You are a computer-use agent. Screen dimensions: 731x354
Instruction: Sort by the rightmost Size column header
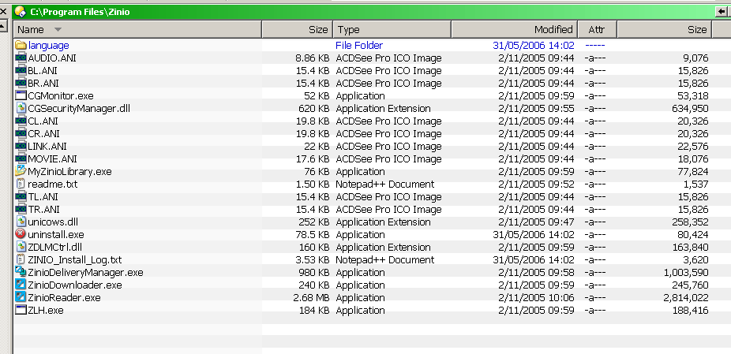(x=665, y=29)
